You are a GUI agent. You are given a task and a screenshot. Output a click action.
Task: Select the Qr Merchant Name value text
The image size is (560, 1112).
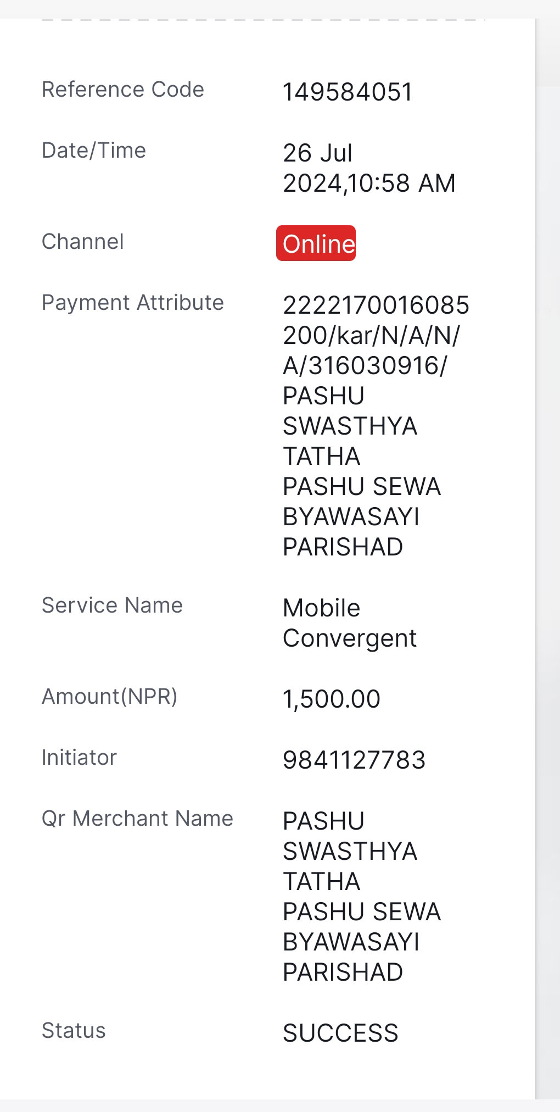pyautogui.click(x=362, y=896)
